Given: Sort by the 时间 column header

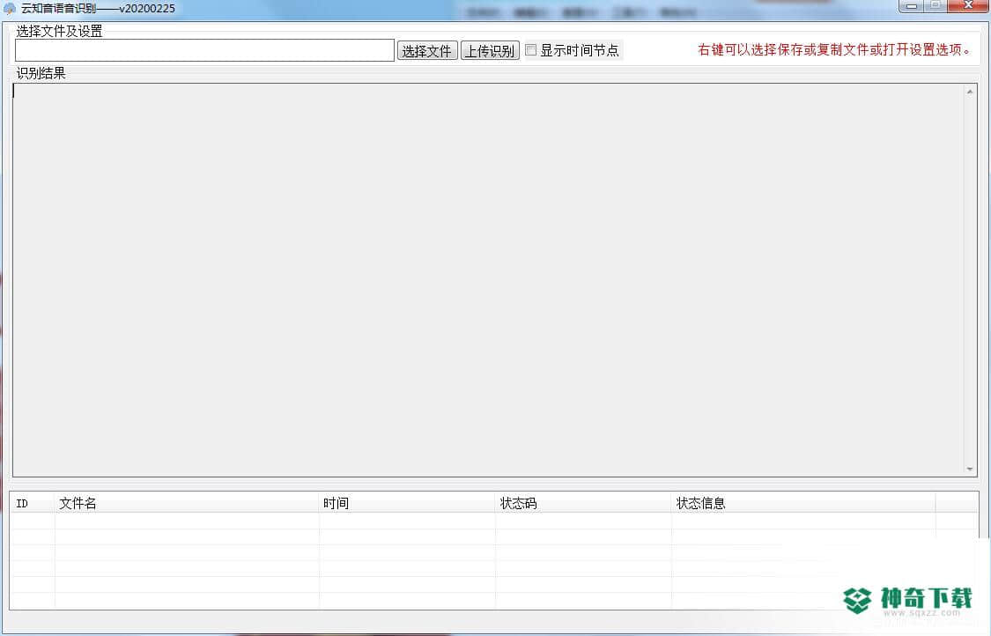Looking at the screenshot, I should [x=407, y=503].
